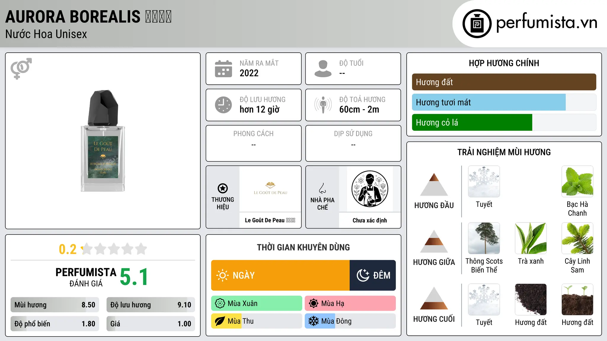Select the Tuyết thumbnail in the base notes
Image resolution: width=607 pixels, height=341 pixels.
pos(484,300)
